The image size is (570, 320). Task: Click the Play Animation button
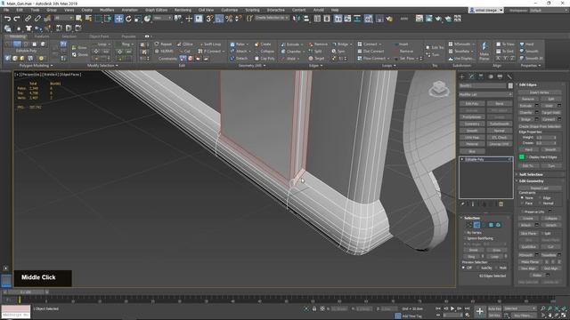452,308
